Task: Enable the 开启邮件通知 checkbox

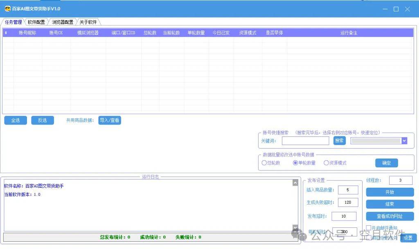Action: coord(369,228)
